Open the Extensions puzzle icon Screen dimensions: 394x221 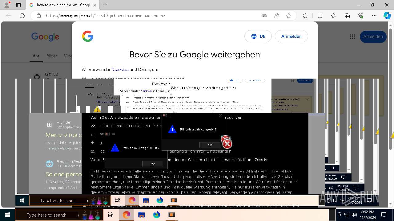point(305,16)
